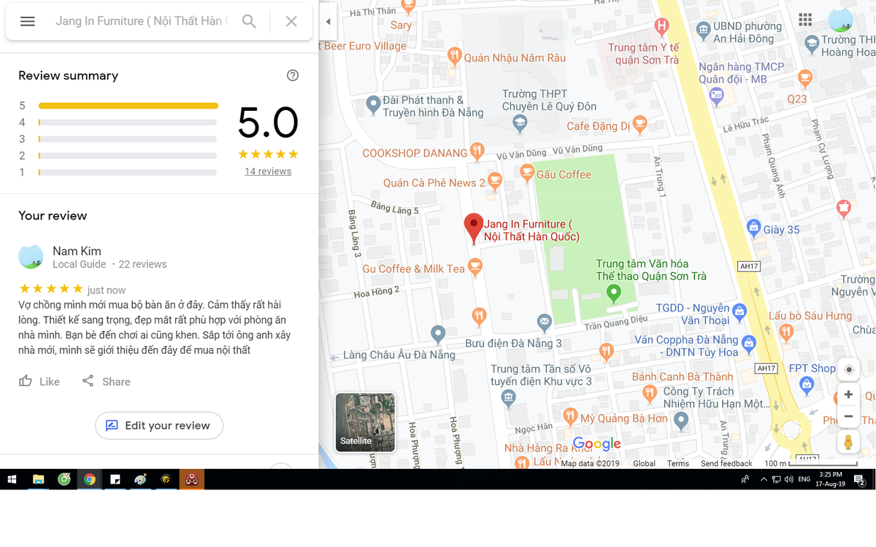876x547 pixels.
Task: Open review summary help question icon
Action: click(293, 75)
